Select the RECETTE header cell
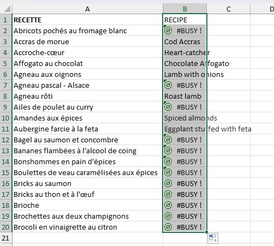Viewport: 274px width, 246px height. (87, 20)
